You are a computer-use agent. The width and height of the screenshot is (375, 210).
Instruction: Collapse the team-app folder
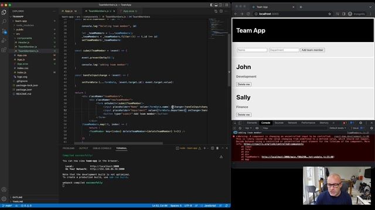(x=21, y=21)
